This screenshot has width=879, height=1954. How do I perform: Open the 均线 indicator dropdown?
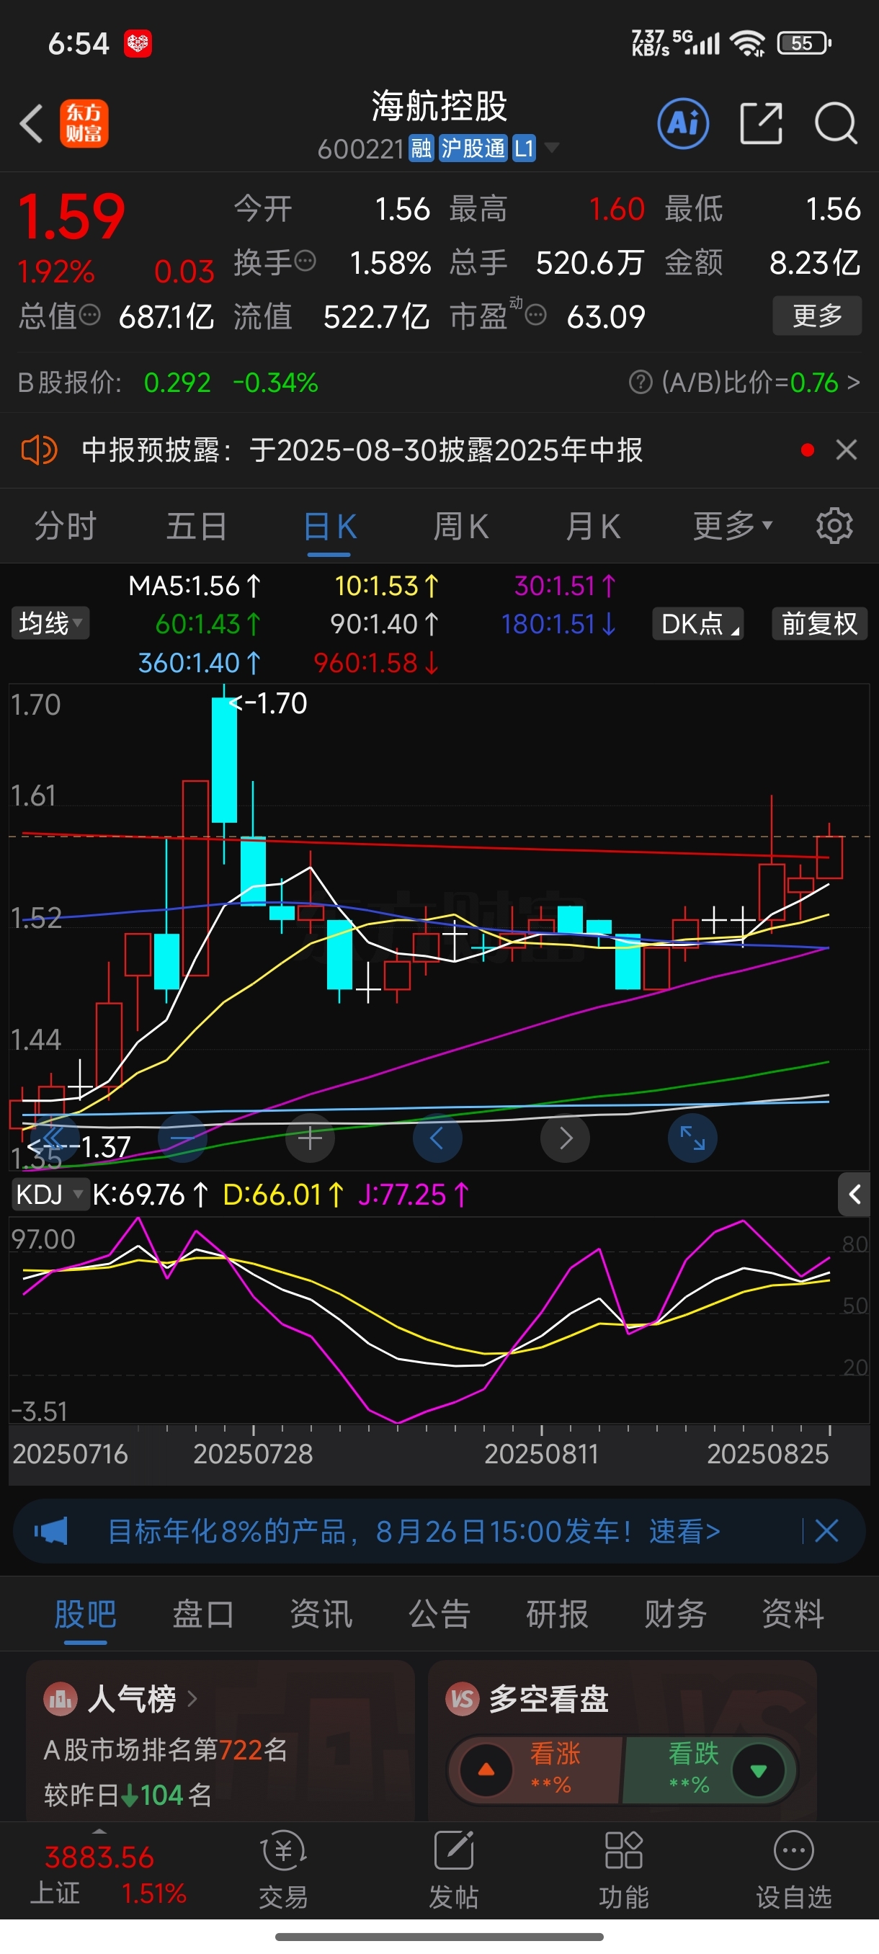tap(50, 623)
